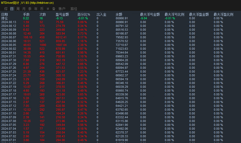The image size is (241, 143).
Task: Open the 季 quarterly tab
Action: pyautogui.click(x=30, y=9)
